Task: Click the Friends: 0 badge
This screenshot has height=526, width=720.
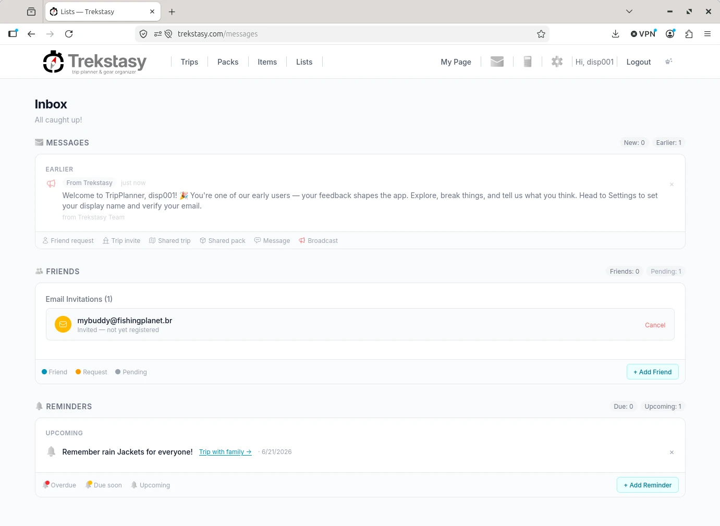Action: click(624, 272)
